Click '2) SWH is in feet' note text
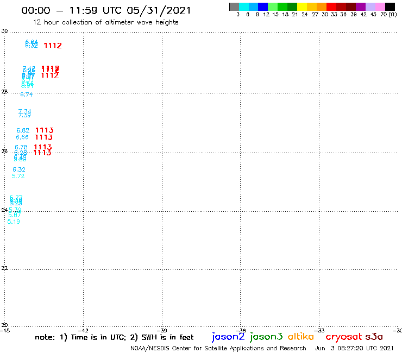Viewport: 402px width, 353px height. pos(162,337)
